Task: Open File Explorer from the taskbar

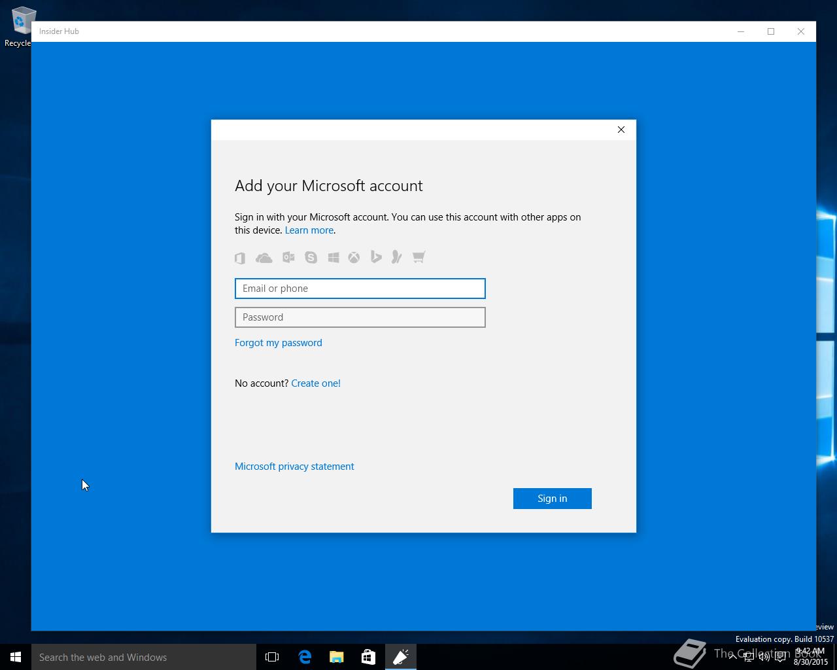Action: [337, 657]
